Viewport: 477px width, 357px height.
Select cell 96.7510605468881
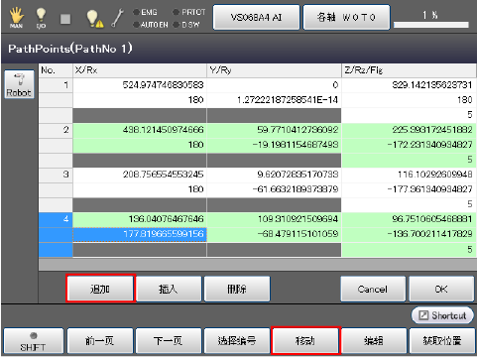coord(409,219)
